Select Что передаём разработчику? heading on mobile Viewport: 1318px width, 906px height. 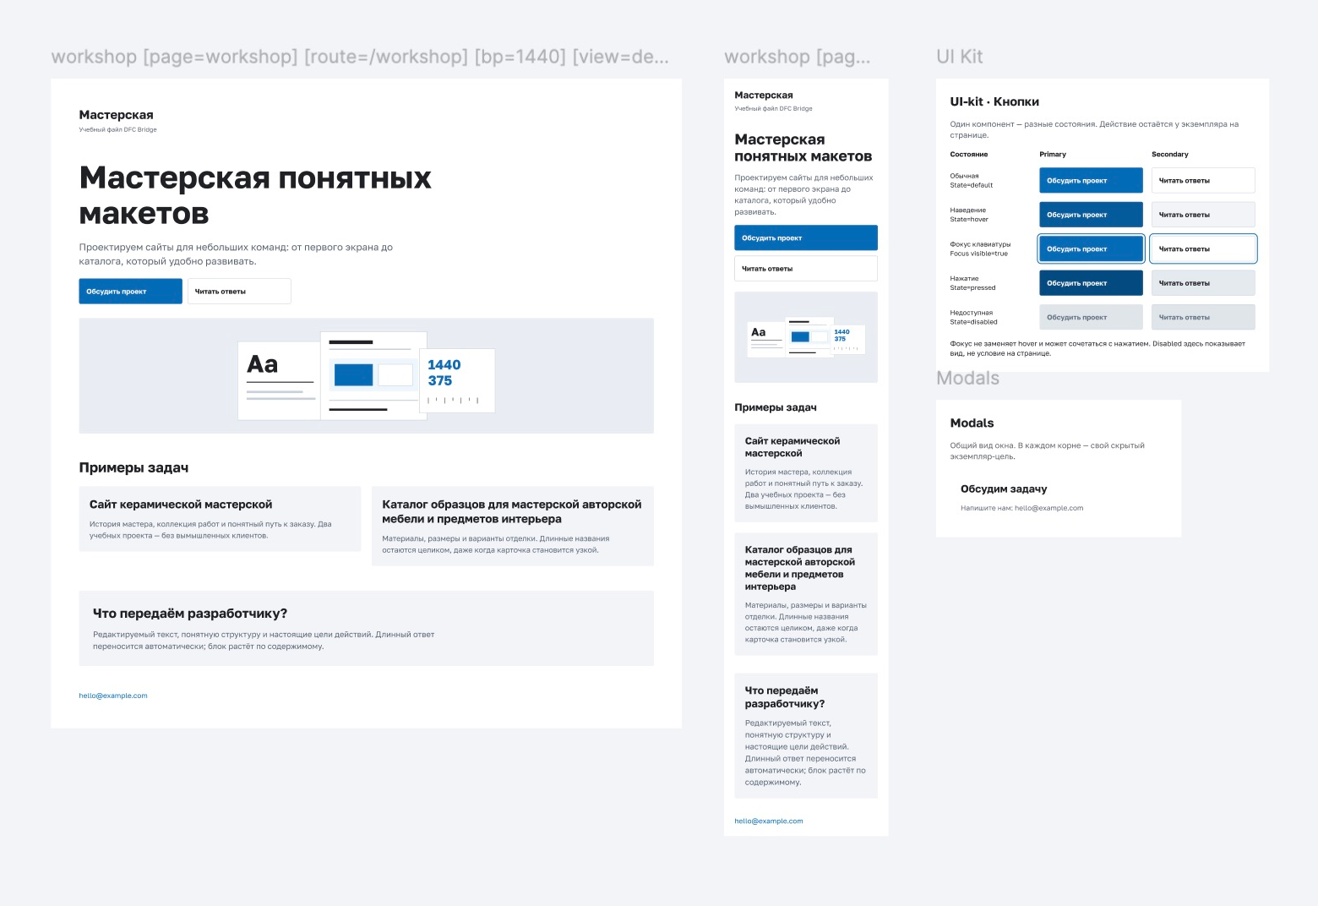click(785, 697)
